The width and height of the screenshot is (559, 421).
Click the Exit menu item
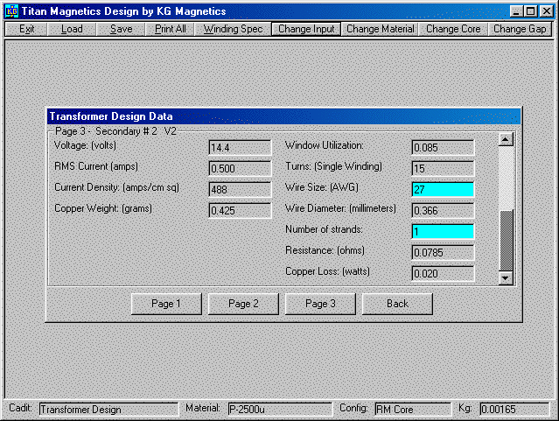pyautogui.click(x=27, y=29)
